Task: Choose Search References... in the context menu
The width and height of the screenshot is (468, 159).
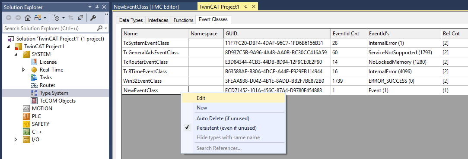Action: coord(233,148)
